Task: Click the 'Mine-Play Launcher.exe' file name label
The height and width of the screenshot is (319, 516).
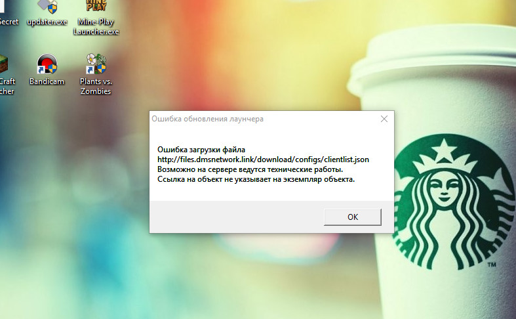Action: (96, 26)
